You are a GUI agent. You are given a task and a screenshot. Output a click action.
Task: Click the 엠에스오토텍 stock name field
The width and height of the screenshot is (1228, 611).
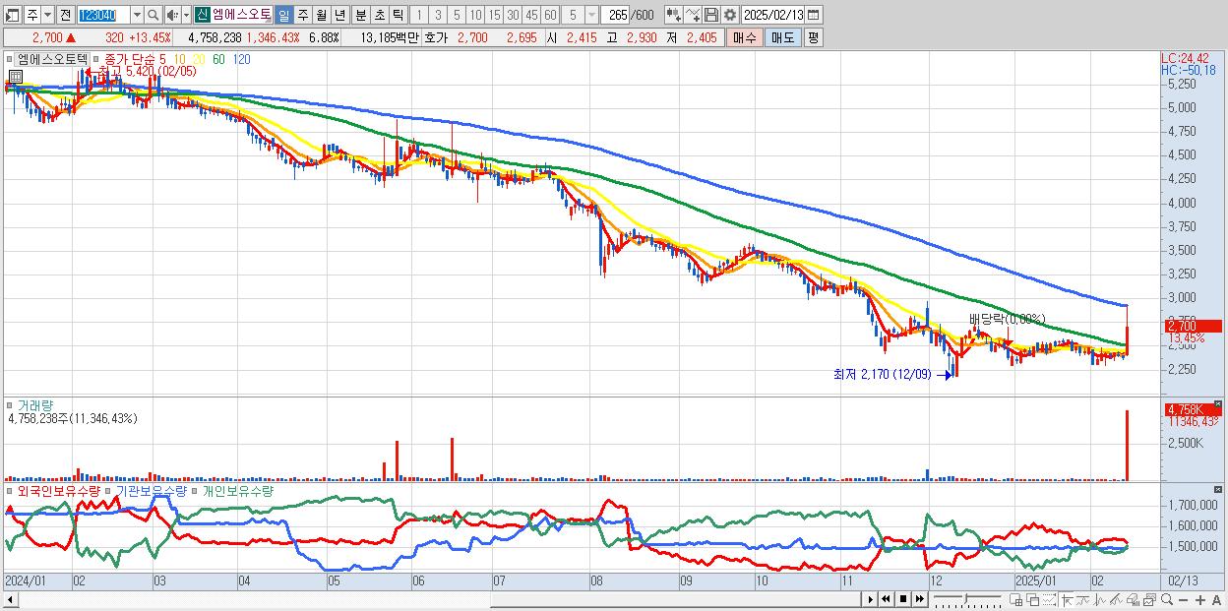point(241,15)
